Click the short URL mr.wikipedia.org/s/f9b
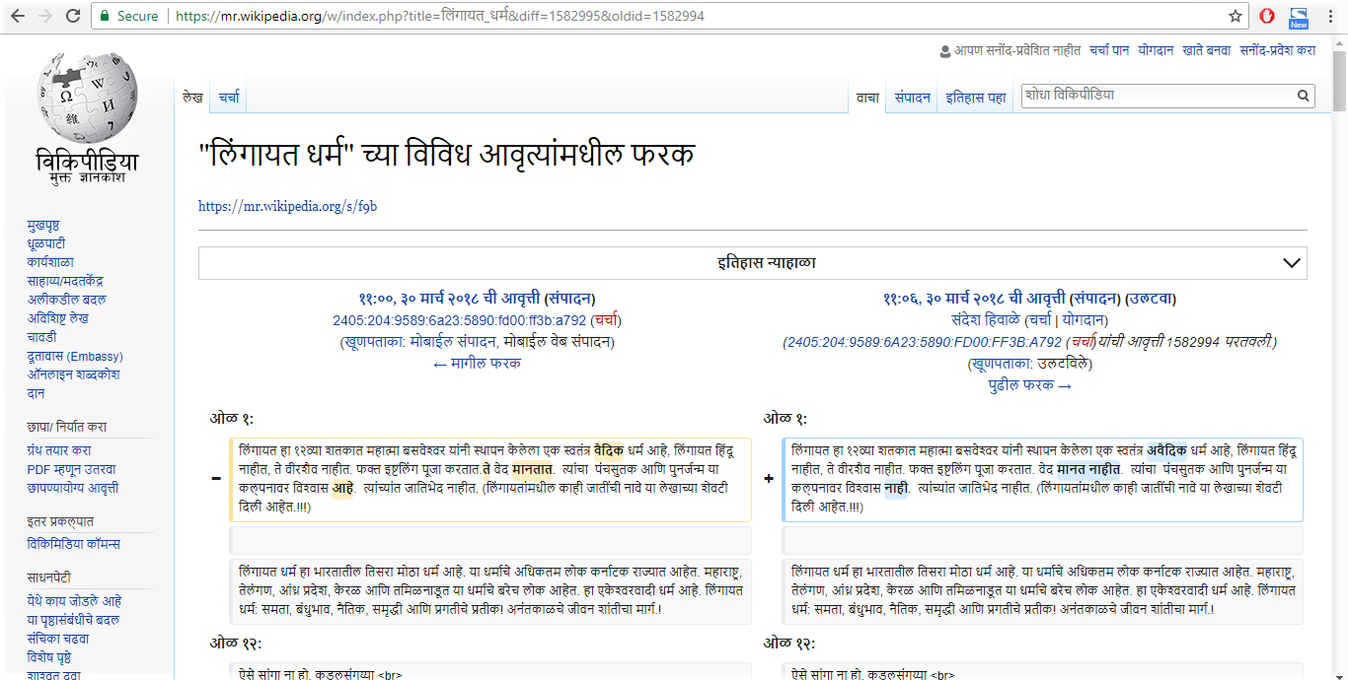The height and width of the screenshot is (680, 1348). 287,206
